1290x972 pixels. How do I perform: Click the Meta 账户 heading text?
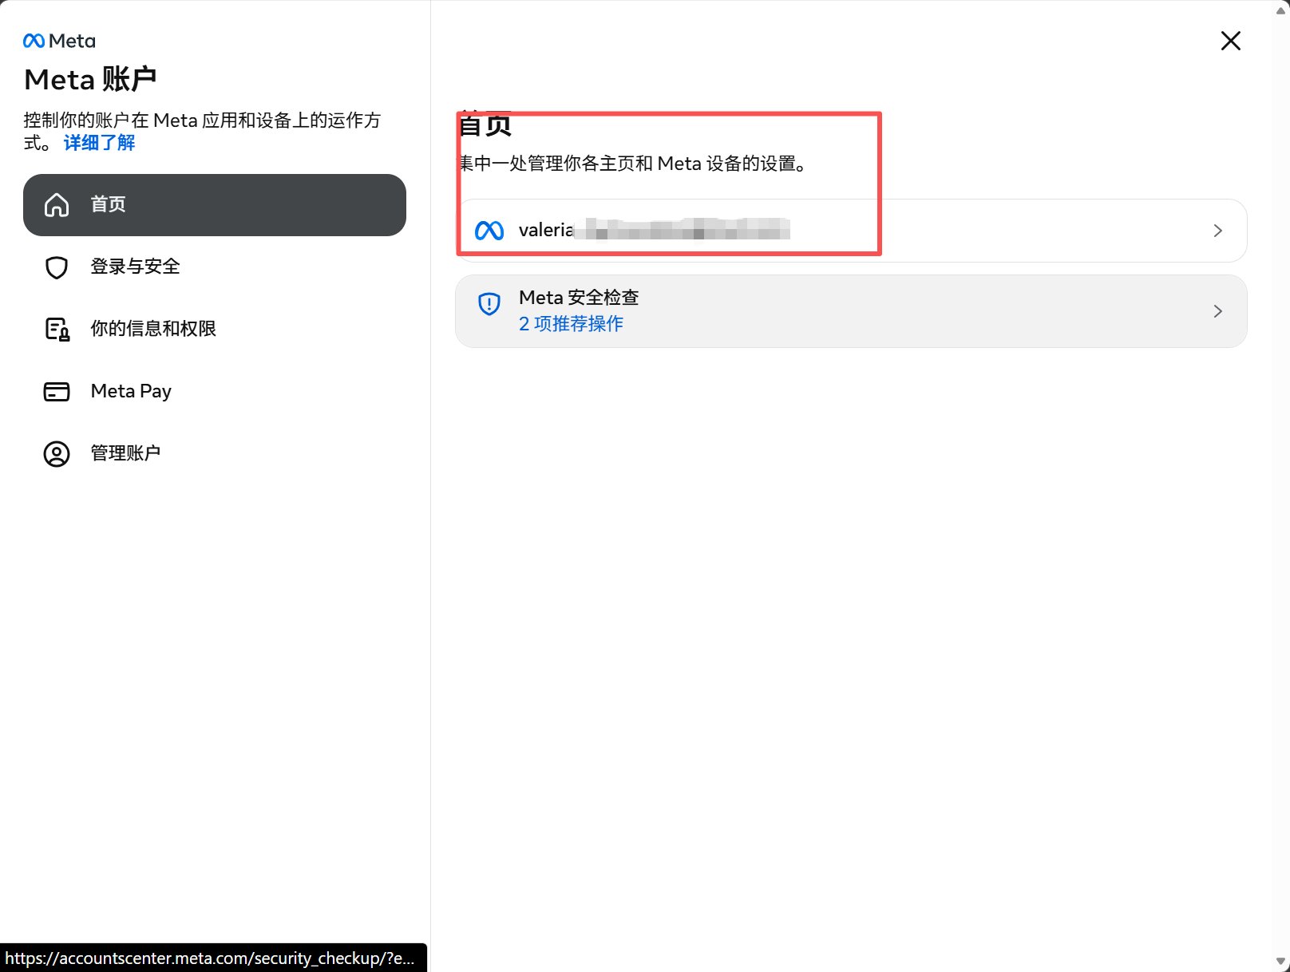(x=90, y=79)
